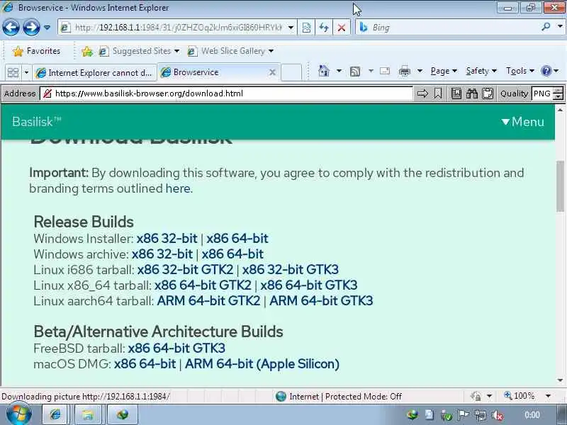Download Linux i686 x86 32-bit GTK3
The width and height of the screenshot is (567, 425).
[x=291, y=270]
